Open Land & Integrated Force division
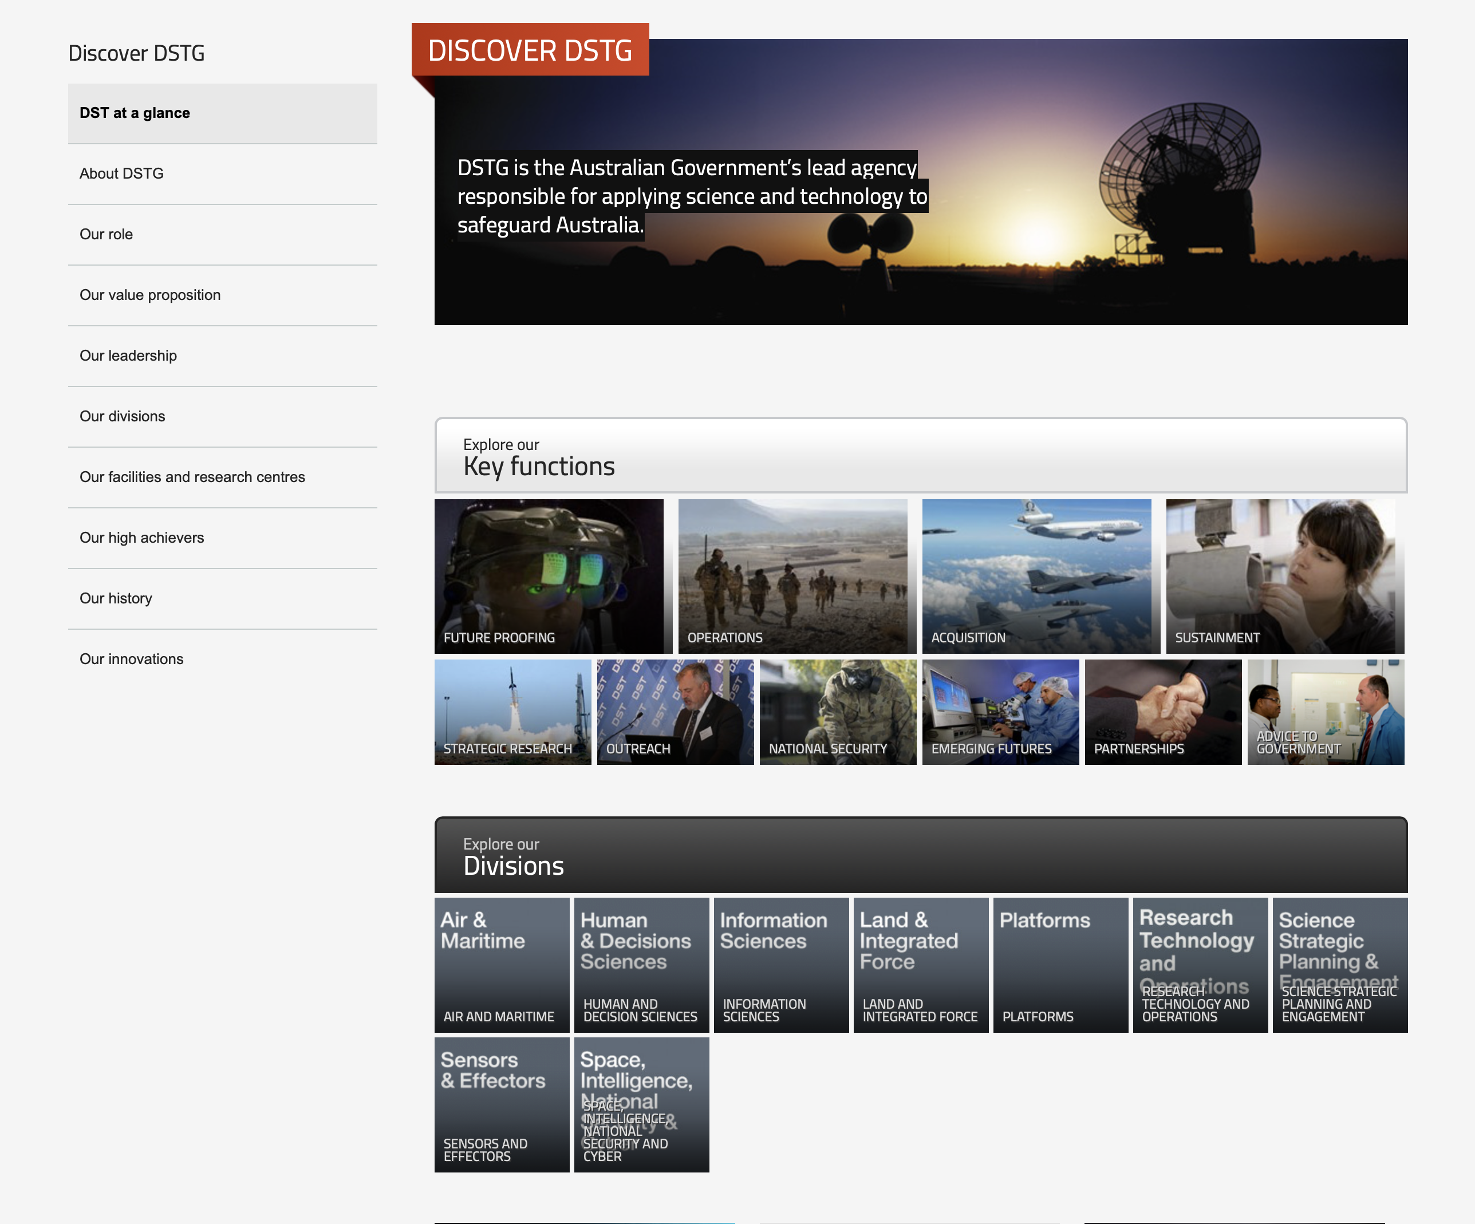Image resolution: width=1475 pixels, height=1224 pixels. (x=921, y=966)
